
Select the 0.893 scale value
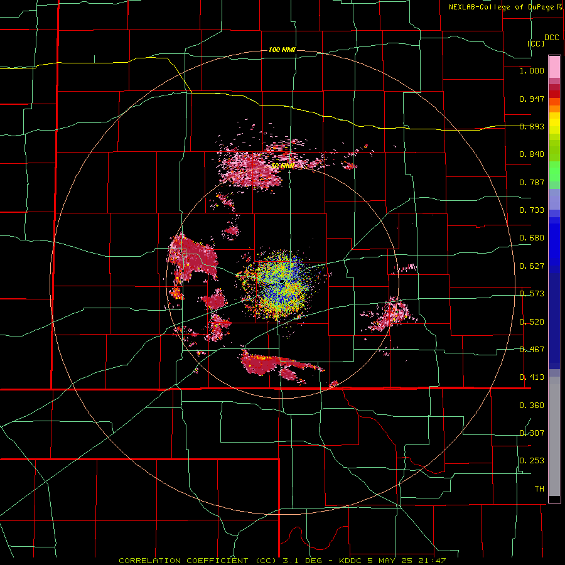[x=532, y=126]
